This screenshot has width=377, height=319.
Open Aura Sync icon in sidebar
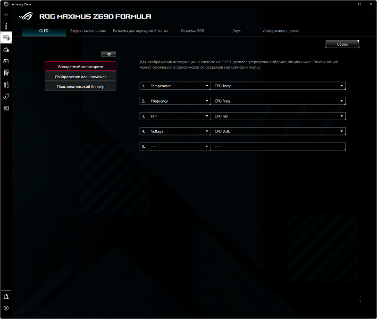click(x=6, y=49)
